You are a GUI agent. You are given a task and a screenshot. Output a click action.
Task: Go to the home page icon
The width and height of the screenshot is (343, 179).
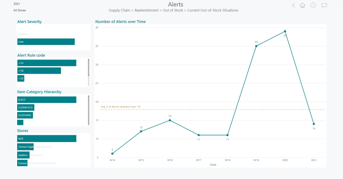click(x=303, y=6)
